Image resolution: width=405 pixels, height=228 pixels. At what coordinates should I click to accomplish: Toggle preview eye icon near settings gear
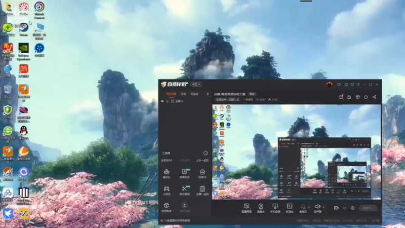pos(344,208)
